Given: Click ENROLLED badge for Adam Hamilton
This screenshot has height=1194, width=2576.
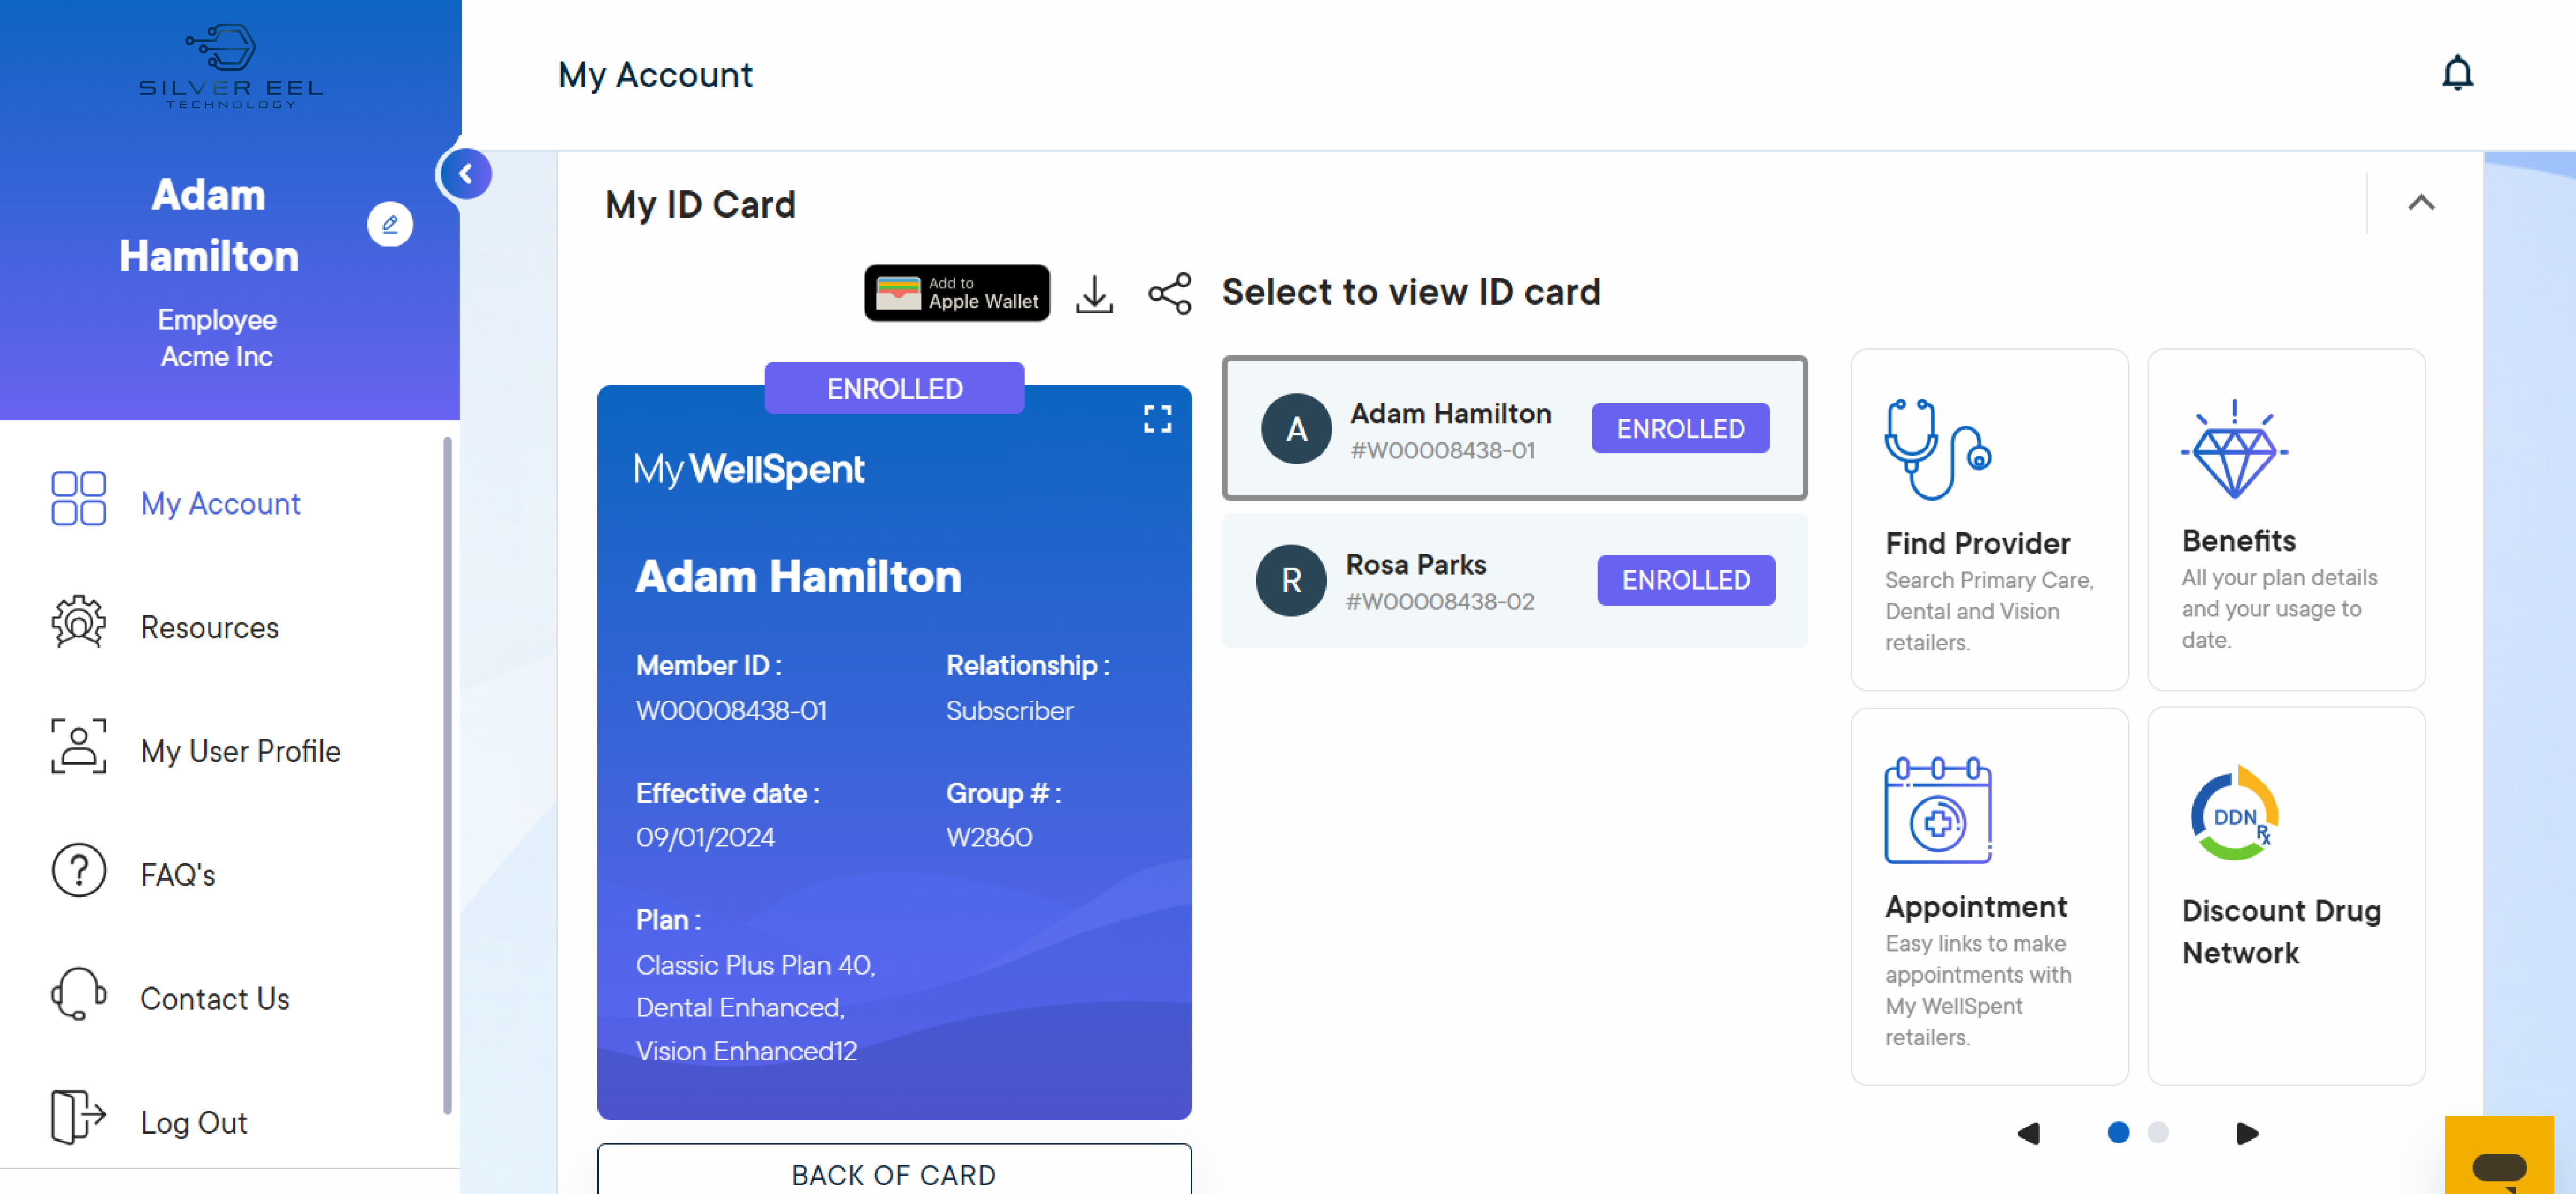Looking at the screenshot, I should pyautogui.click(x=1680, y=428).
